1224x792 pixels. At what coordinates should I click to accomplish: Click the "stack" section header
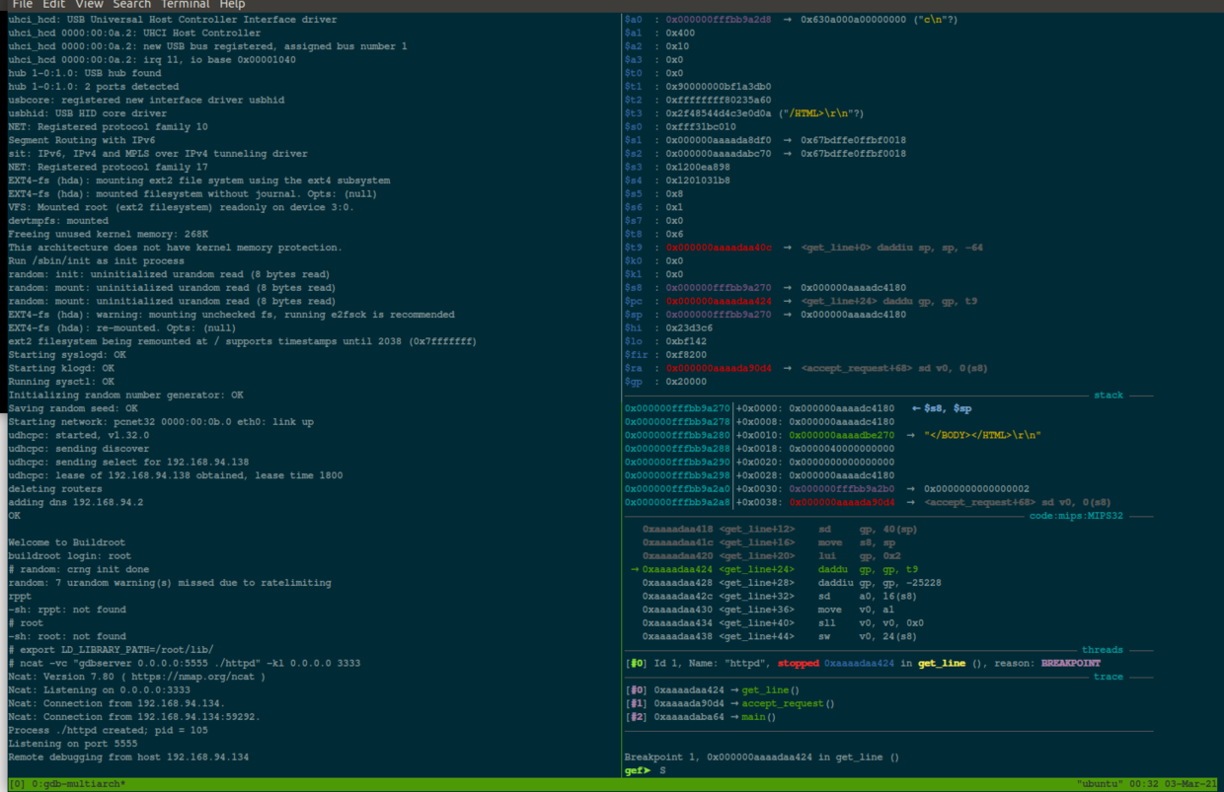point(1109,396)
